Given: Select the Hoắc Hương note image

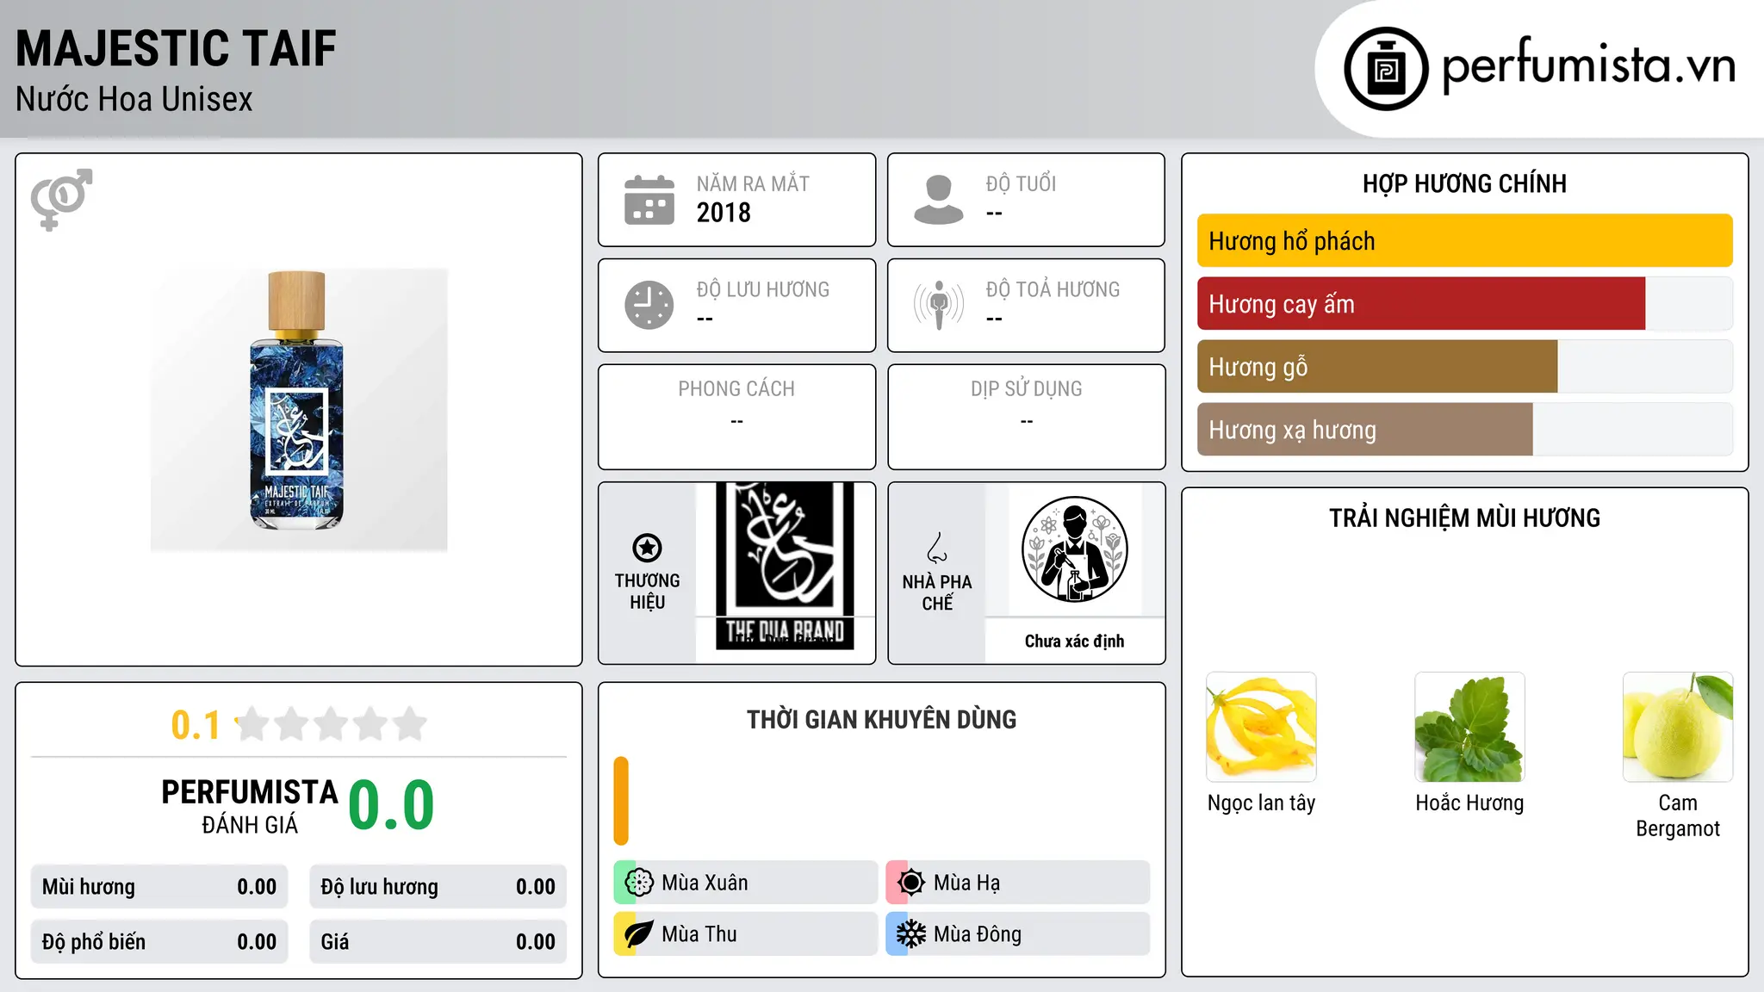Looking at the screenshot, I should tap(1469, 727).
